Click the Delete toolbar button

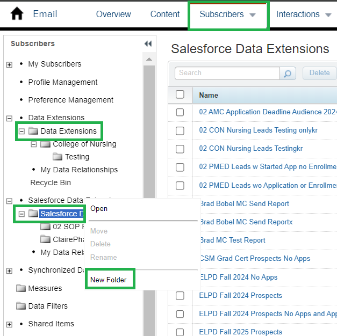pos(319,73)
